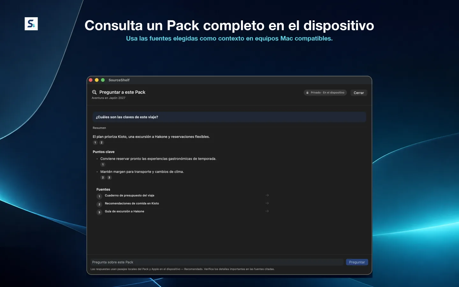Click citation badge 1 under the Resumen sentence
Viewport: 459px width, 287px height.
pyautogui.click(x=95, y=143)
